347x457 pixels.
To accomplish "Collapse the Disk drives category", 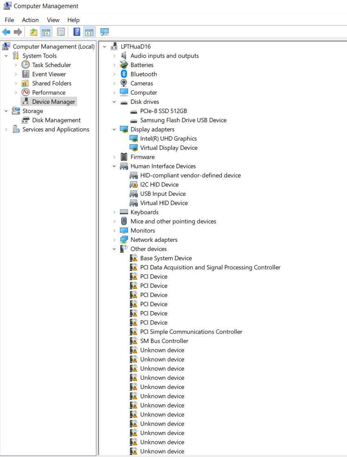I will pyautogui.click(x=114, y=102).
